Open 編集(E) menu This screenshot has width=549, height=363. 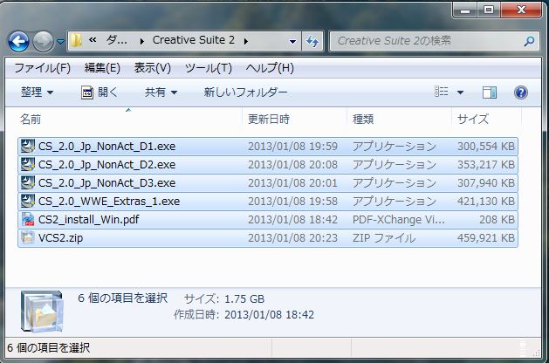[102, 68]
